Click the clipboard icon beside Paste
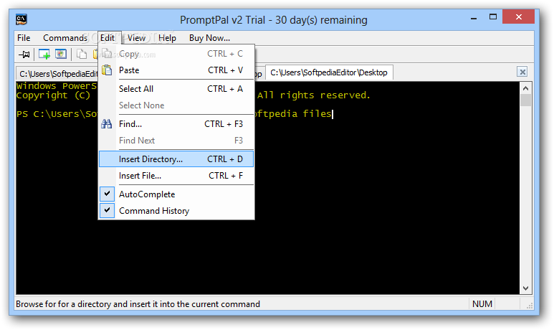Screen dimensions: 554x330 point(106,70)
